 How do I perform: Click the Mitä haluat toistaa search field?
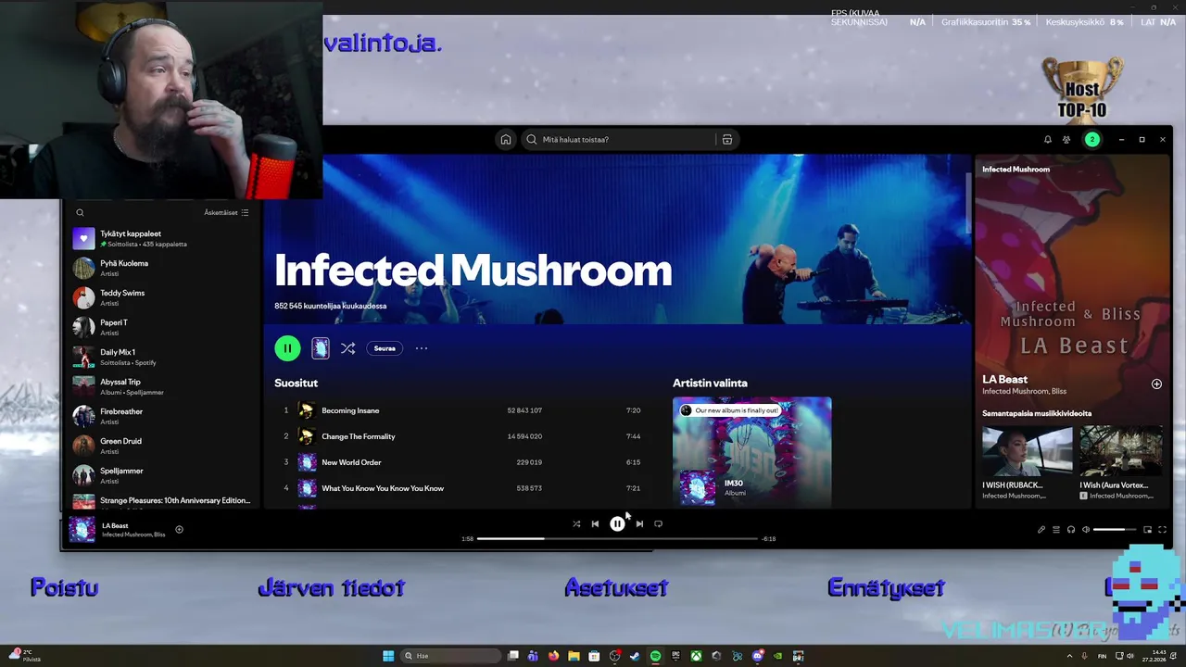tap(619, 140)
